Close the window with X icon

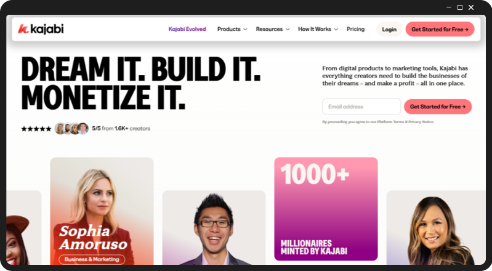click(x=471, y=7)
